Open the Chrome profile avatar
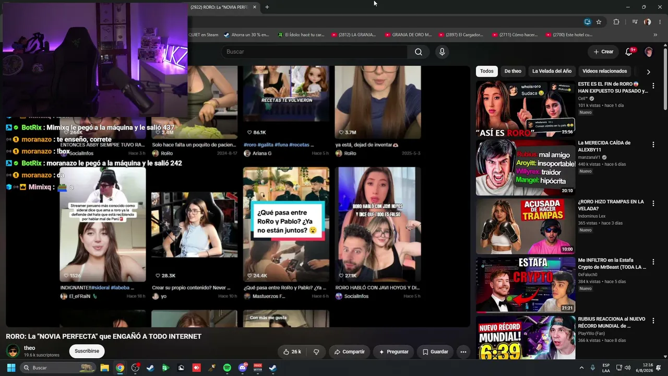Image resolution: width=668 pixels, height=376 pixels. click(x=647, y=22)
